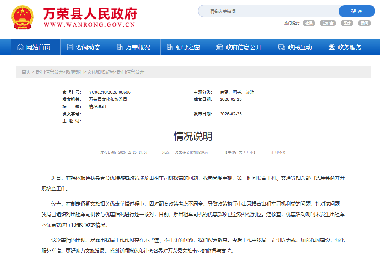
Task: Click the 万荣县人民政府 site title
Action: [90, 14]
